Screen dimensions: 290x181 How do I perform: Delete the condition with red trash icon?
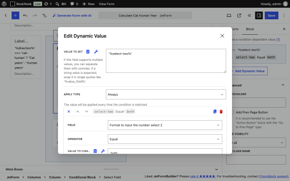(221, 111)
